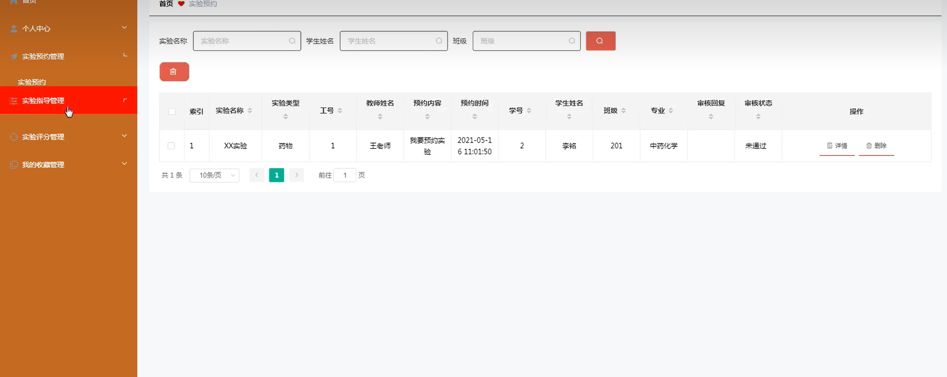Sort by 实验名称 column arrows
The width and height of the screenshot is (947, 377).
(x=250, y=111)
